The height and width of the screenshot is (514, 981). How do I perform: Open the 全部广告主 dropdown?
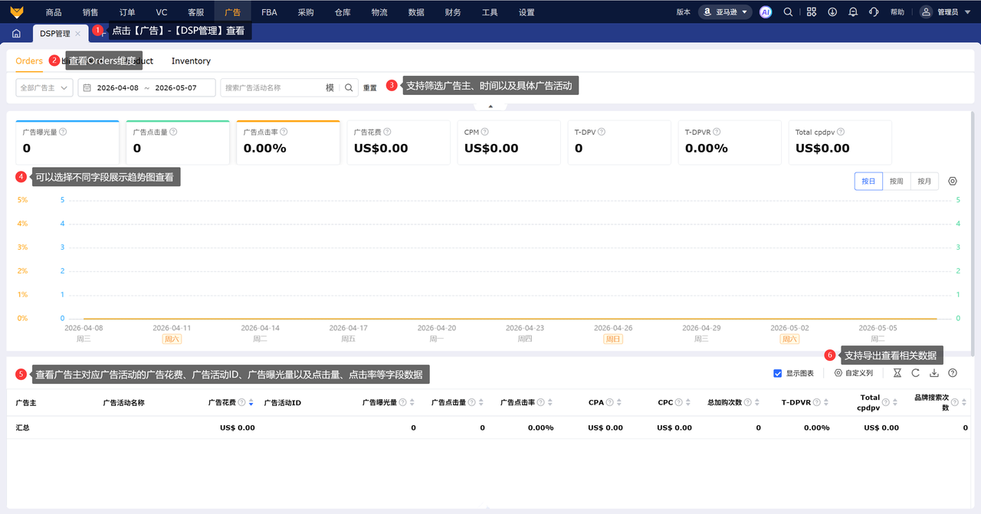(x=44, y=88)
